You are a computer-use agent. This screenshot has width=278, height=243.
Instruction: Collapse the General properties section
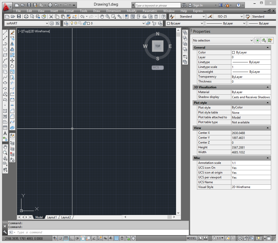[268, 47]
